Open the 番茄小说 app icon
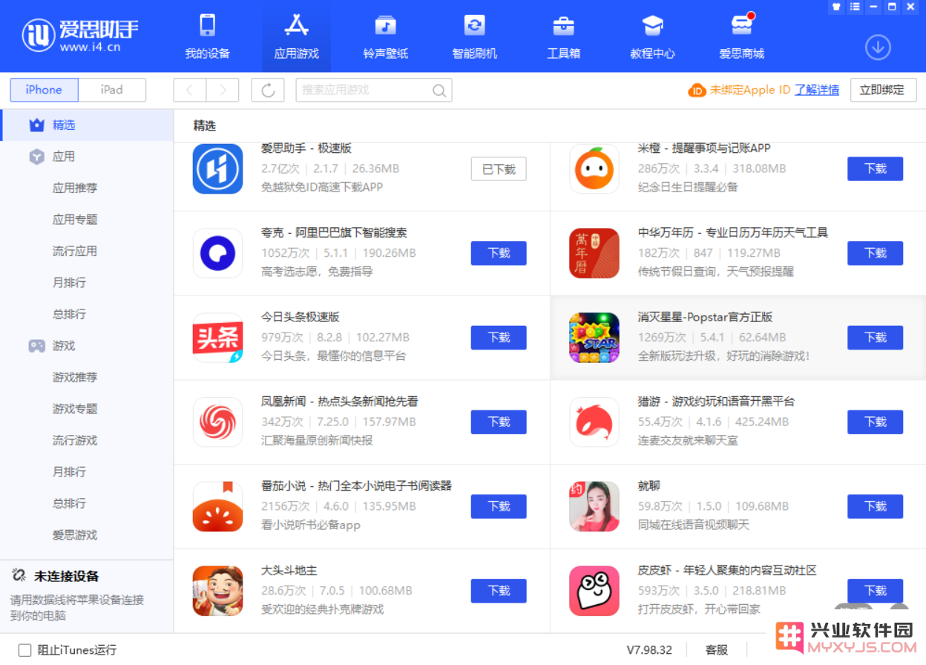Screen dimensions: 926x665 click(x=217, y=507)
